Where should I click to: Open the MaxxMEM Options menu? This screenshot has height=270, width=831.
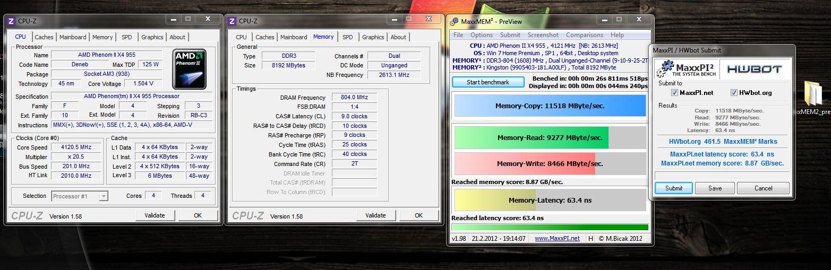click(482, 35)
